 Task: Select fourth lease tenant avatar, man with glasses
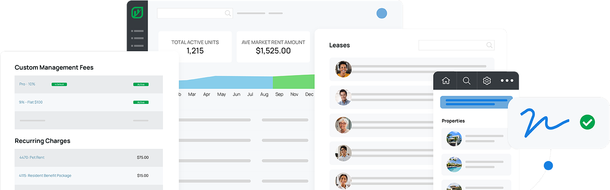coord(343,153)
